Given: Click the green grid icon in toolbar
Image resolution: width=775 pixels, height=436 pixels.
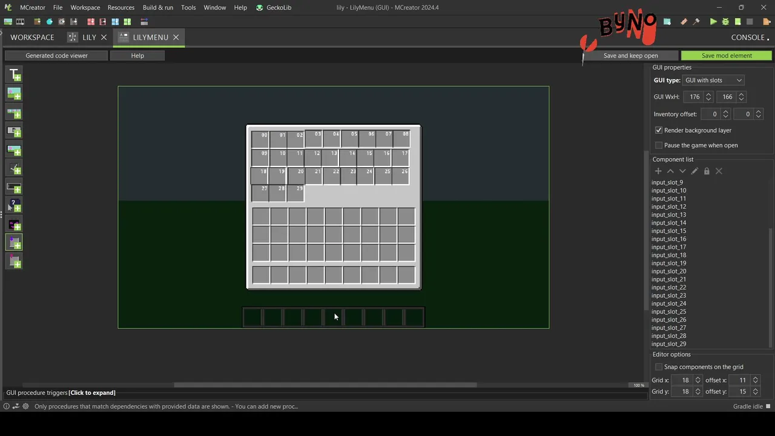Looking at the screenshot, I should coord(127,22).
